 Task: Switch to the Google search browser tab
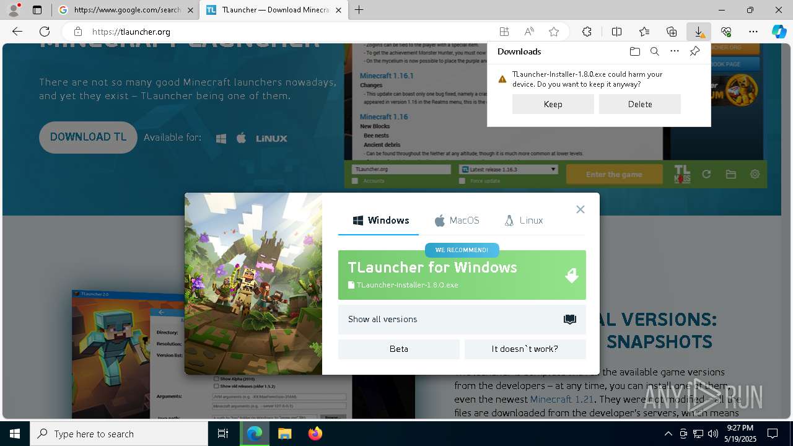click(126, 10)
